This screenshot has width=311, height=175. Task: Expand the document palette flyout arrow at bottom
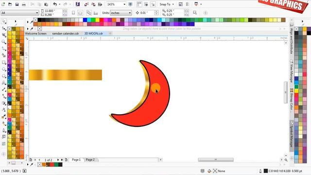tap(28, 164)
